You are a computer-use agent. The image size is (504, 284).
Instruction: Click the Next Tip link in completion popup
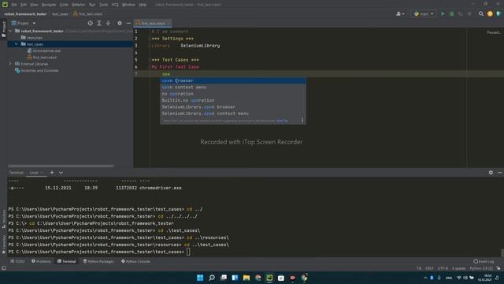pyautogui.click(x=282, y=121)
